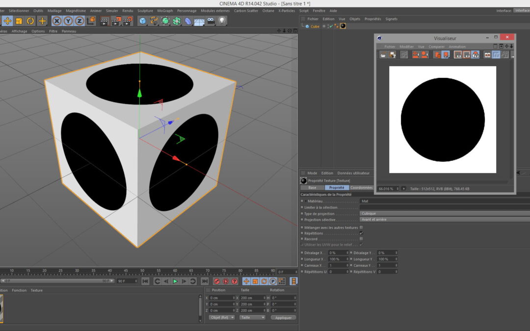Toggle the X axis lock icon
Screen dimensions: 530x331
pyautogui.click(x=57, y=21)
